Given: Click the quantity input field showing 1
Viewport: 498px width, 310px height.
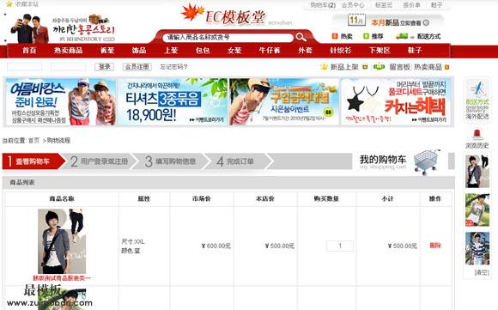Looking at the screenshot, I should (x=340, y=246).
